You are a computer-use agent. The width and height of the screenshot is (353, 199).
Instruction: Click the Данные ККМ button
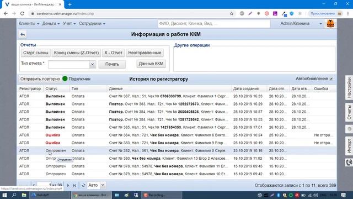(x=151, y=64)
